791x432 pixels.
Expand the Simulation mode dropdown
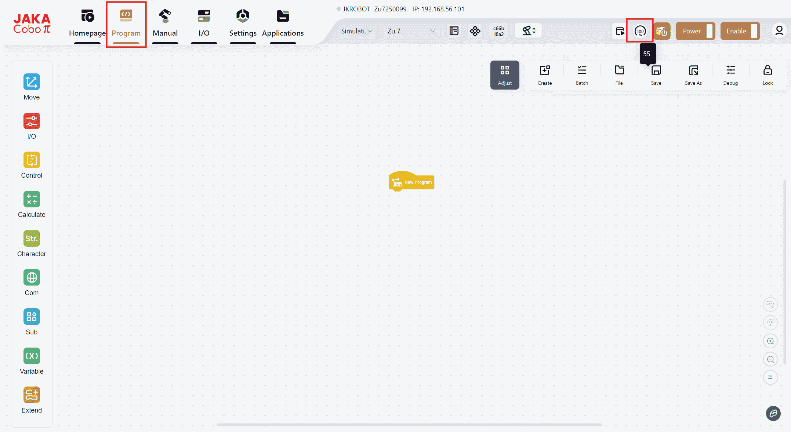click(x=356, y=31)
